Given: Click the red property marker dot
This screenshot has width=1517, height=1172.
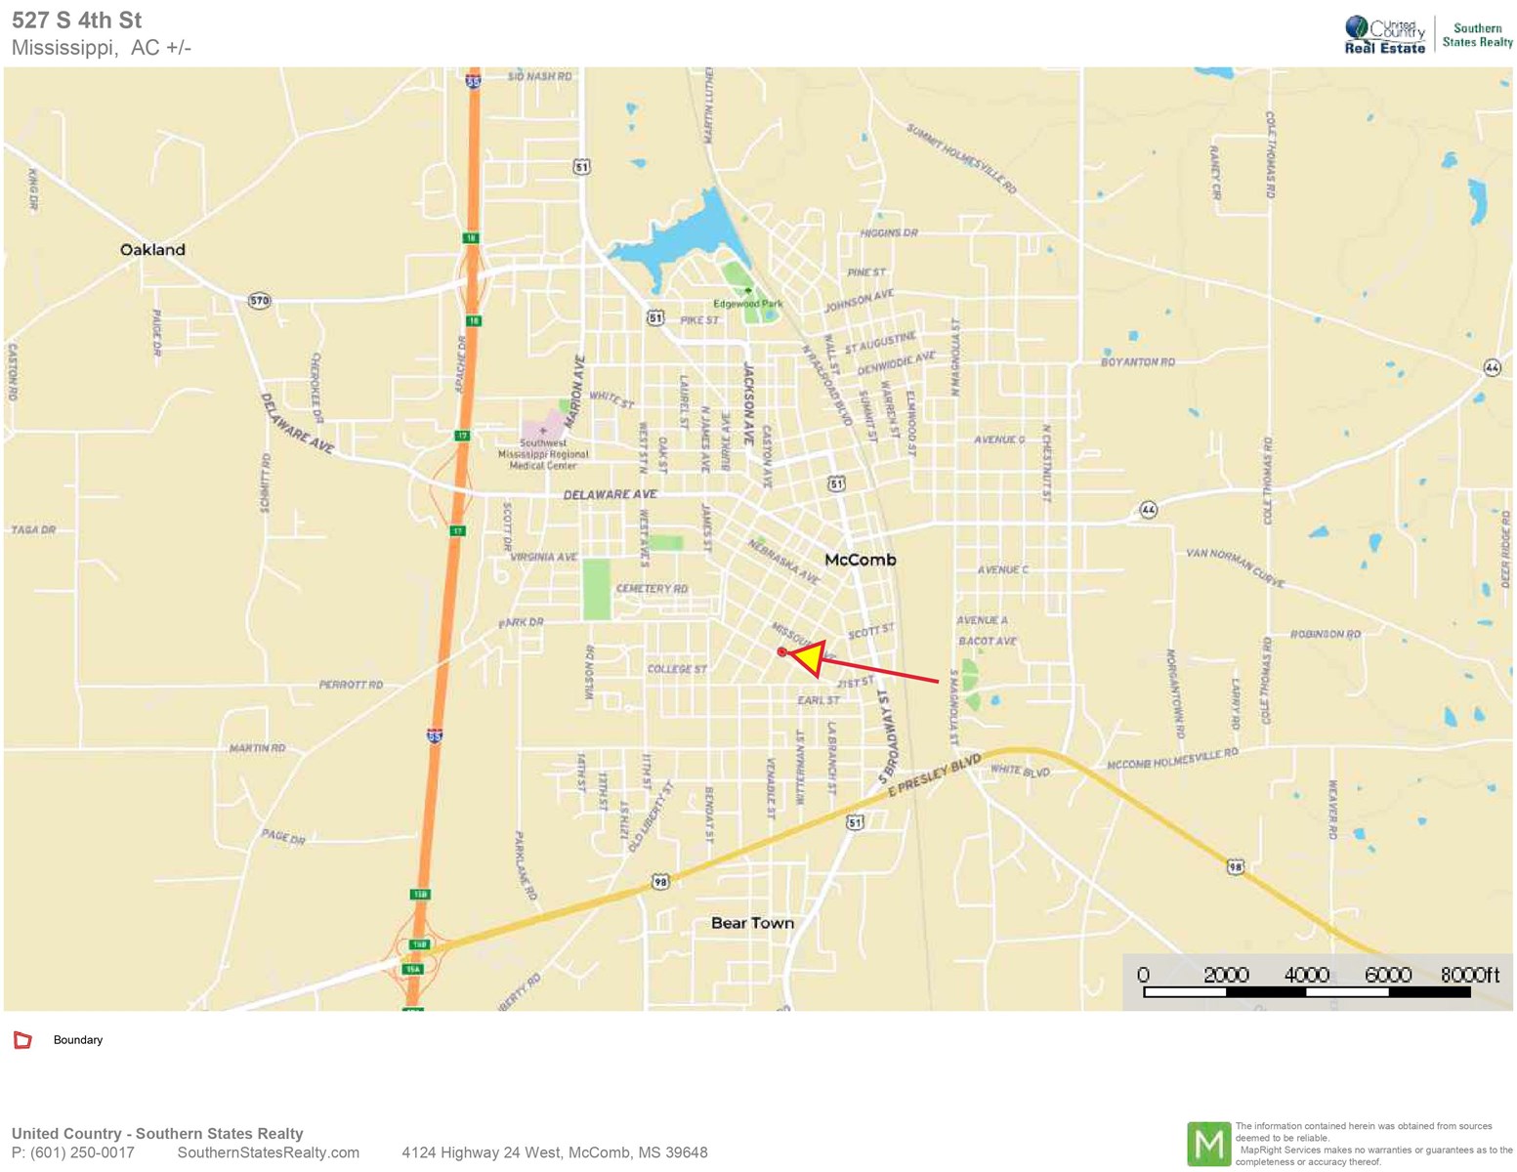Looking at the screenshot, I should click(x=782, y=651).
